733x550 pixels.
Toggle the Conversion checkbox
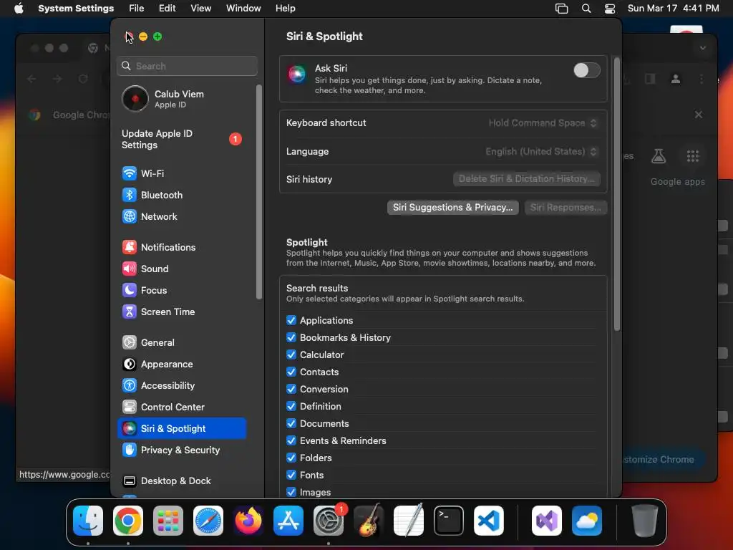click(291, 389)
